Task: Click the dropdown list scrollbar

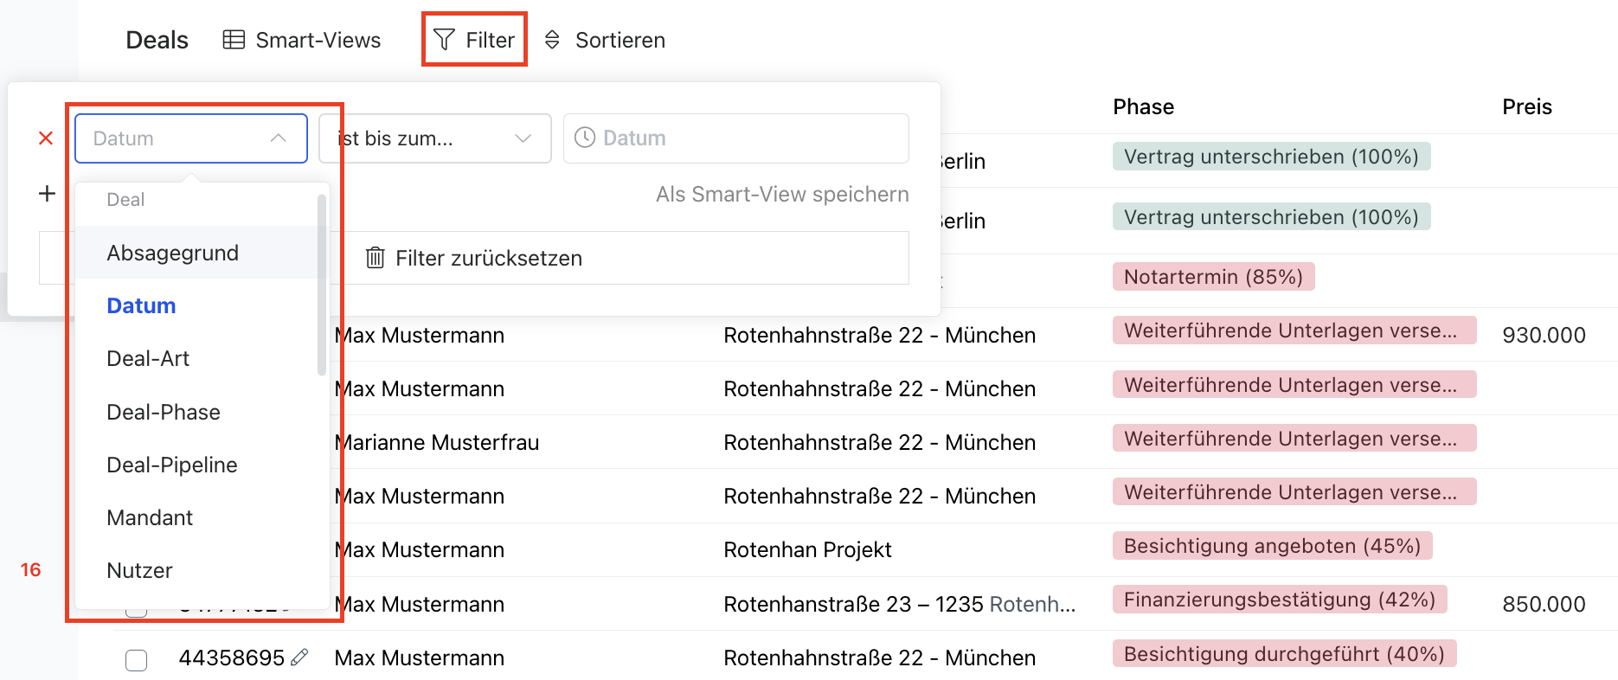Action: [x=322, y=285]
